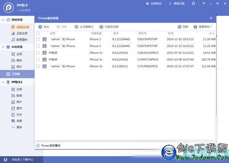
Task: Open 图书 under PP助手1 device
Action: 17,108
